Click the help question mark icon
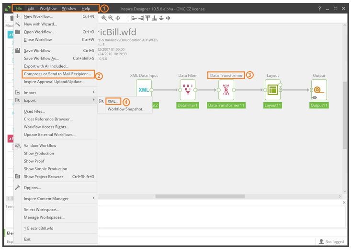This screenshot has width=351, height=250. [x=319, y=9]
